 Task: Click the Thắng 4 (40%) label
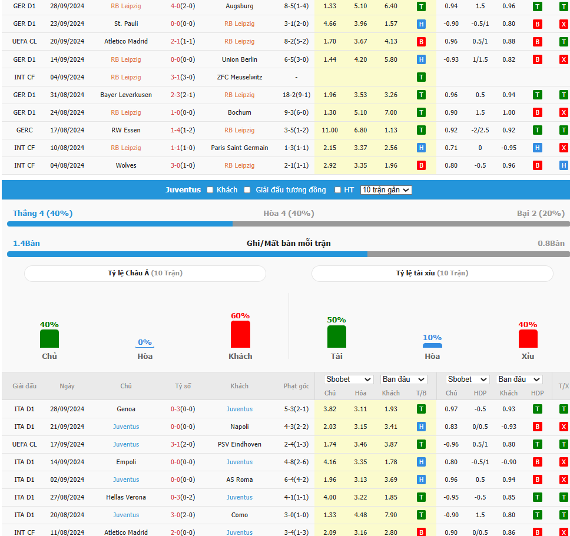click(x=43, y=213)
